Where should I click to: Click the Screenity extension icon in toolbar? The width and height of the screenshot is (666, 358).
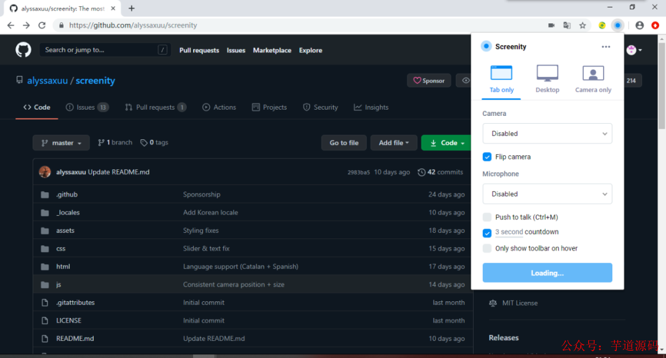617,25
